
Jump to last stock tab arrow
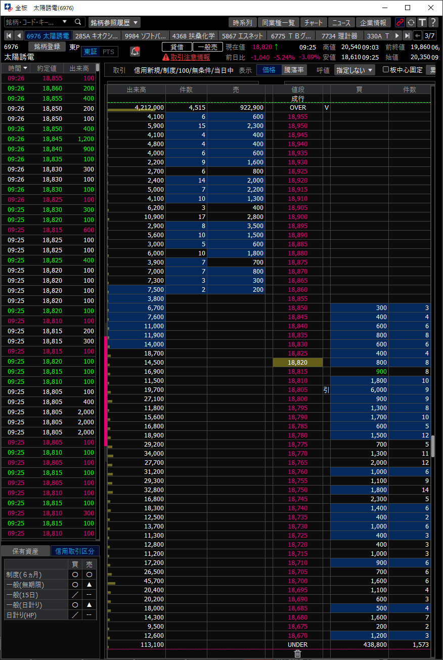407,35
